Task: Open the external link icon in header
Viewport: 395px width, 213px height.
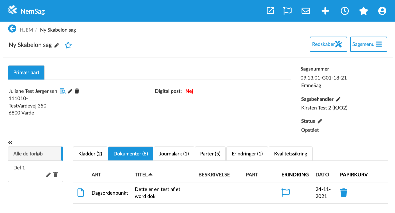Action: click(270, 11)
